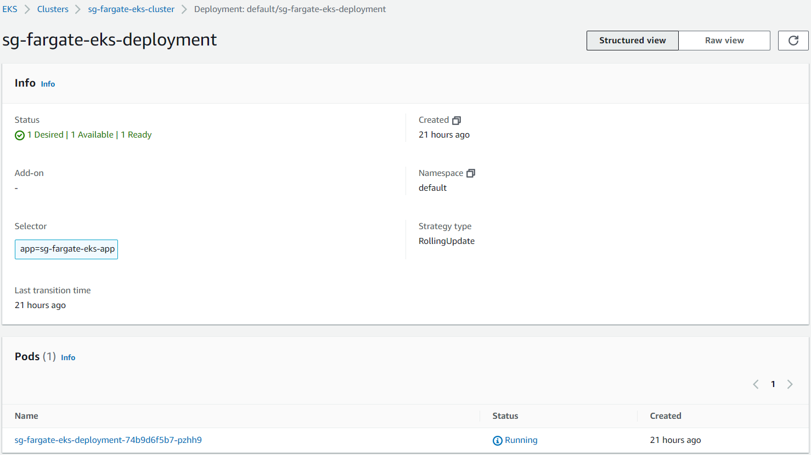Screen dimensions: 811x455
Task: Click the pod's '21 hours ago' created cell
Action: tap(675, 440)
